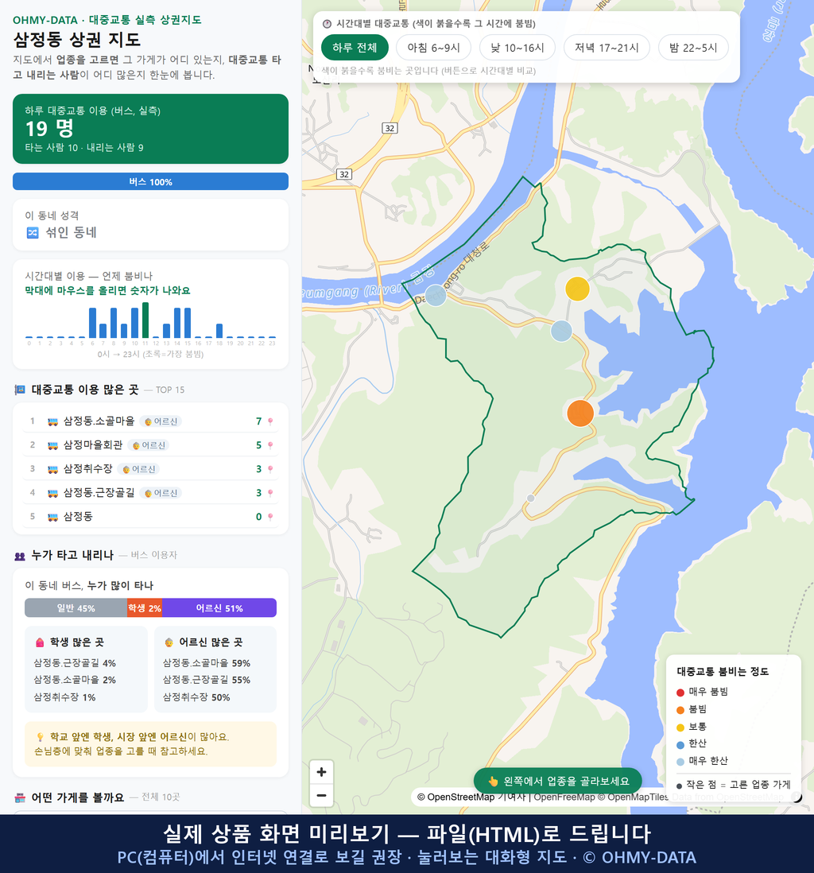Click bus icon of 삼정취수장 row

(x=53, y=469)
